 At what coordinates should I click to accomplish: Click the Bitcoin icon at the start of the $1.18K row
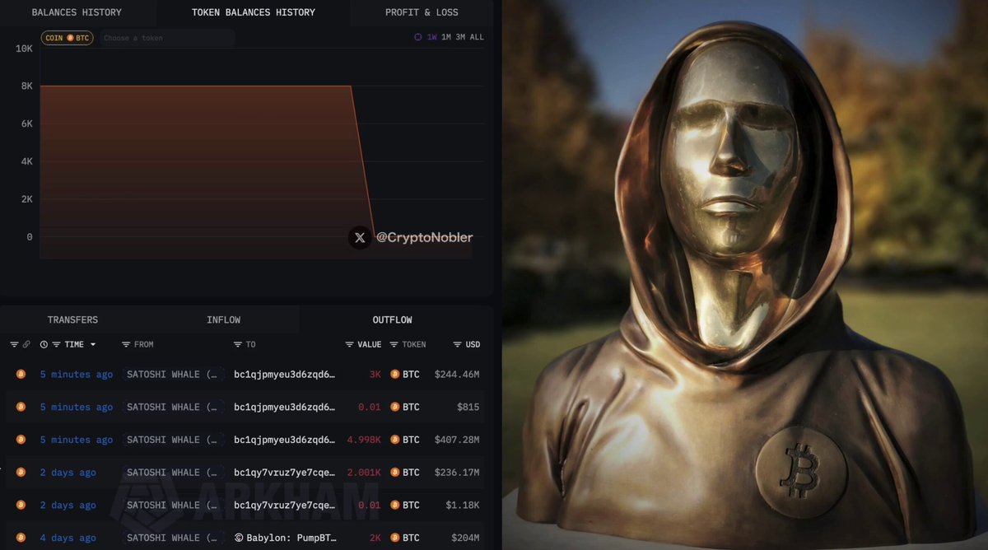click(21, 506)
